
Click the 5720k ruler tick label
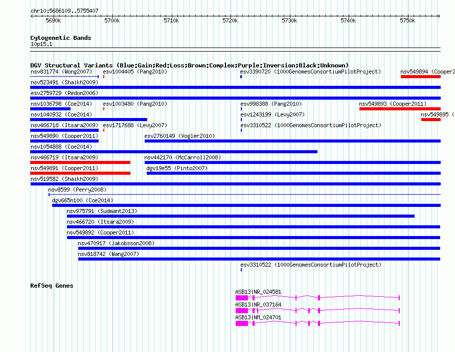pyautogui.click(x=230, y=20)
